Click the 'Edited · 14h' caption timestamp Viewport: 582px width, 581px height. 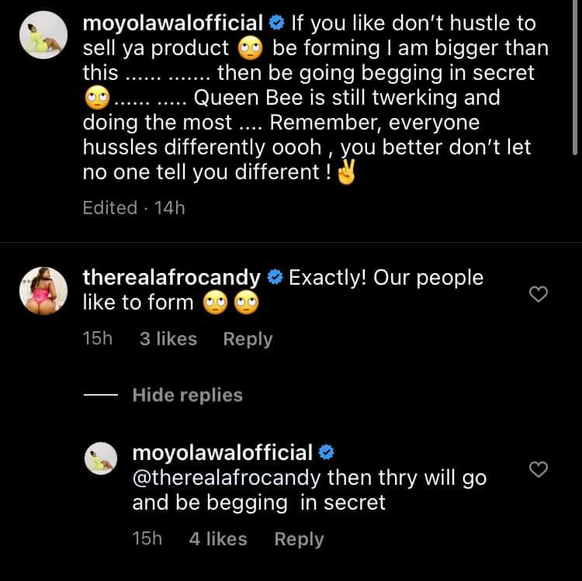(133, 207)
